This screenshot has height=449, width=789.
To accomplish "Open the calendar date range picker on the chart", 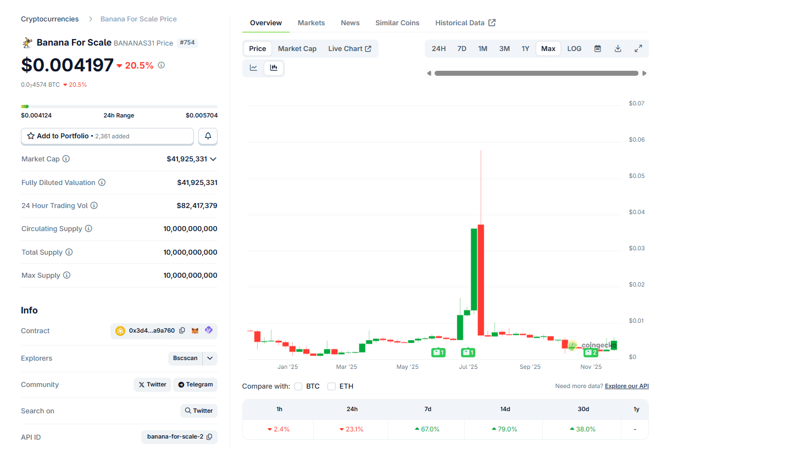I will point(597,48).
